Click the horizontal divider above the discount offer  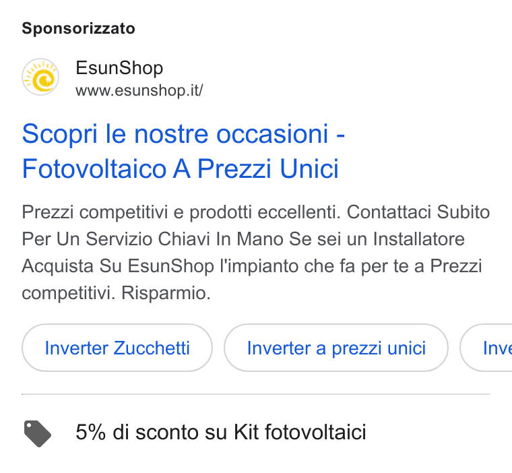[x=256, y=394]
